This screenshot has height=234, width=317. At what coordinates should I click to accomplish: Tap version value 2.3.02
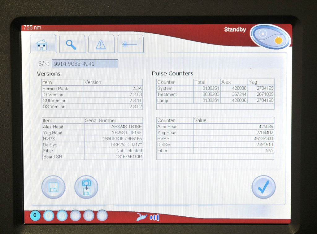(x=136, y=107)
